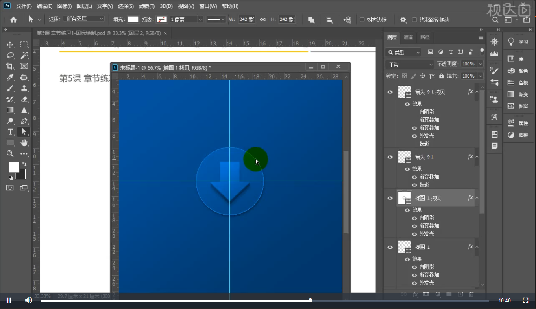
Task: Hide the 椭圆 1 layer
Action: coord(390,247)
